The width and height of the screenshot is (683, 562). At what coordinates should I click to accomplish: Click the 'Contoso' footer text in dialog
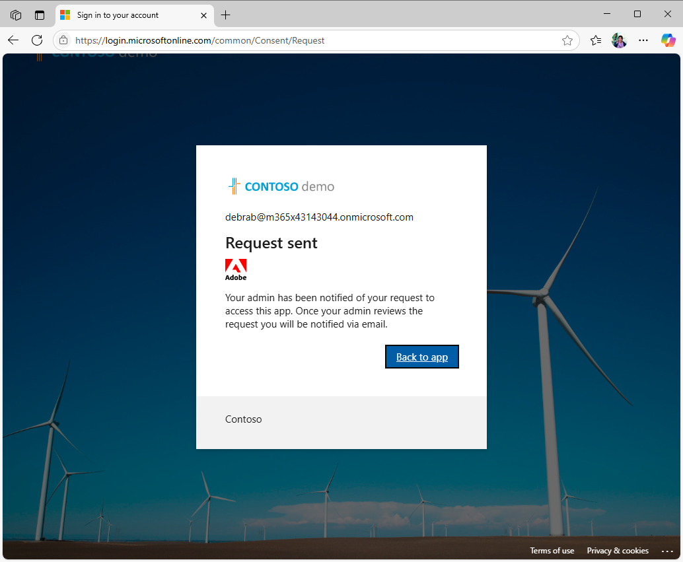pyautogui.click(x=244, y=419)
